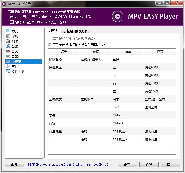Click the 音频 music note icon

click(8, 46)
